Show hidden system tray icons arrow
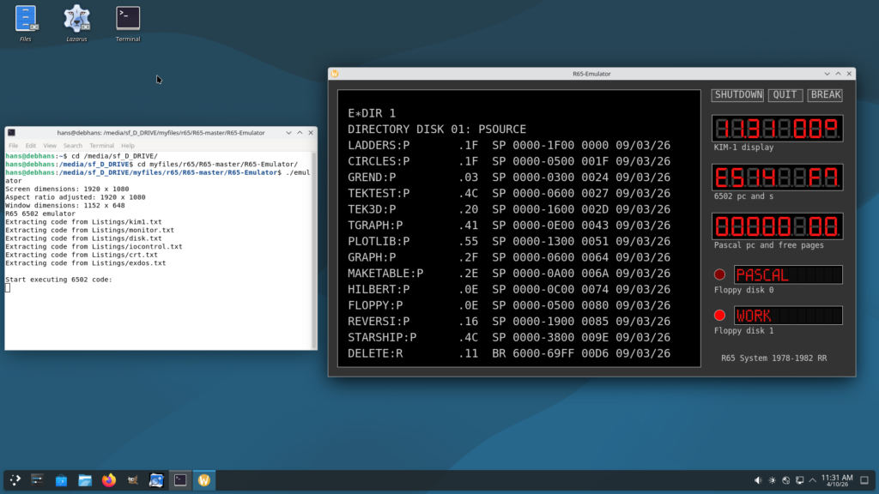This screenshot has height=494, width=879. (811, 480)
